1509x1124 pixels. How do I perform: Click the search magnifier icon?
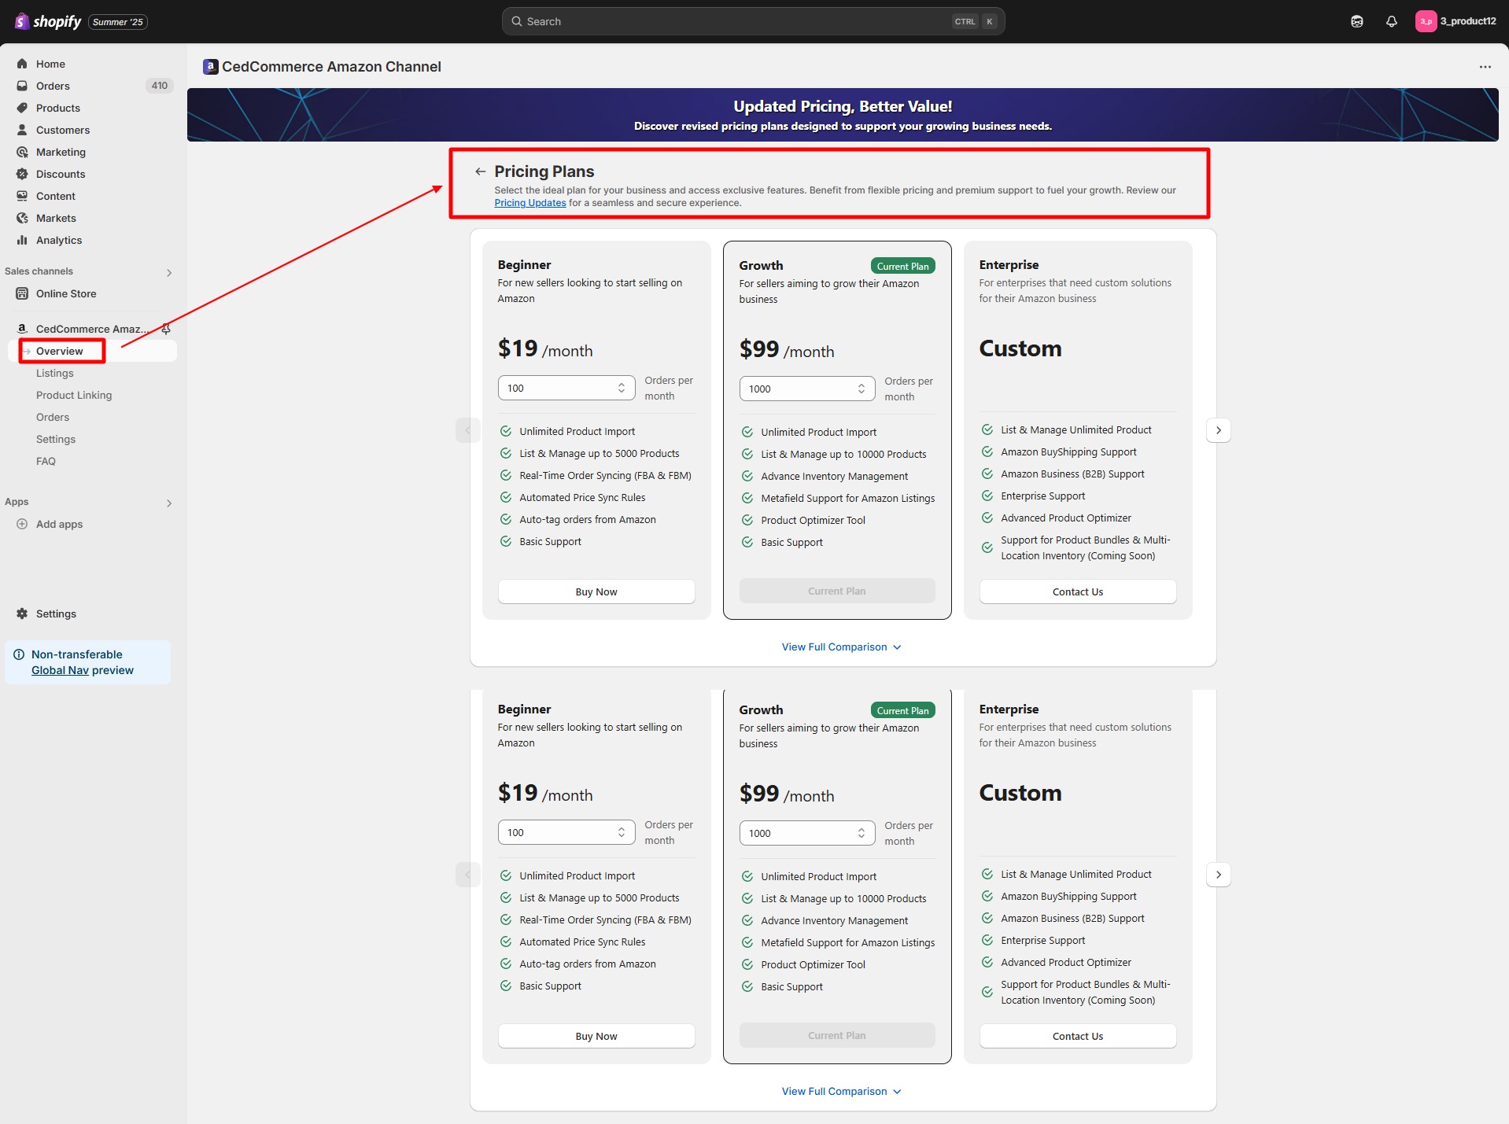pos(517,21)
